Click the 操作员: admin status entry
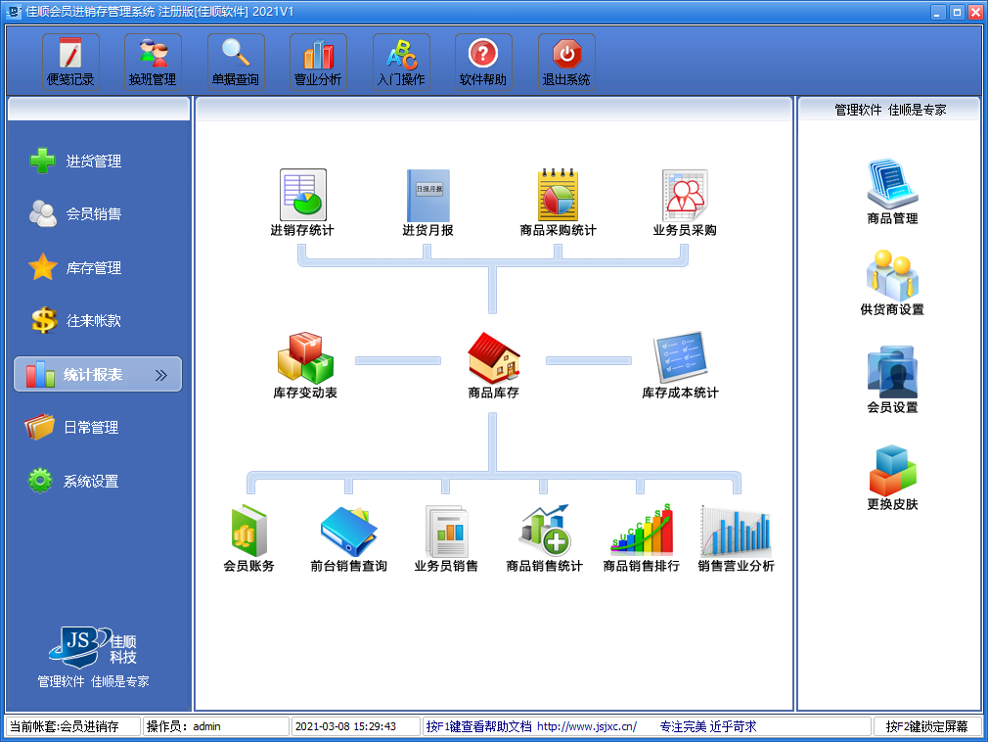Viewport: 988px width, 742px height. 216,726
